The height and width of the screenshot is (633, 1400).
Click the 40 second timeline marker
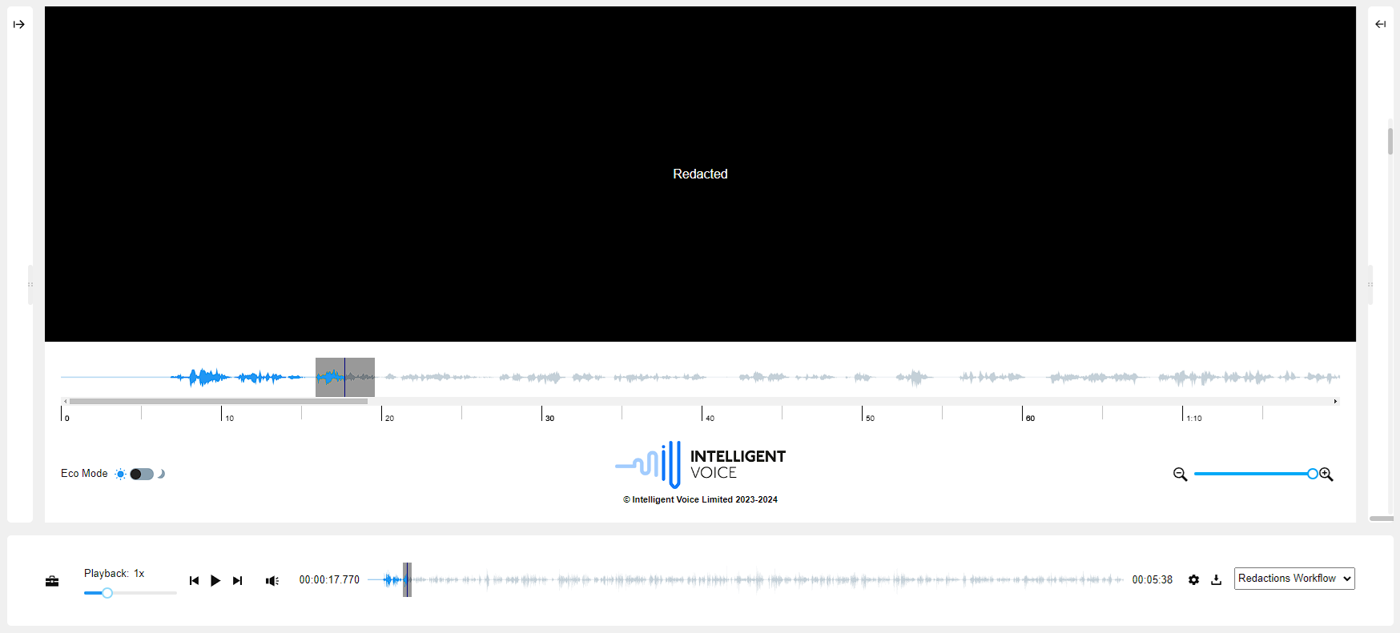point(703,415)
